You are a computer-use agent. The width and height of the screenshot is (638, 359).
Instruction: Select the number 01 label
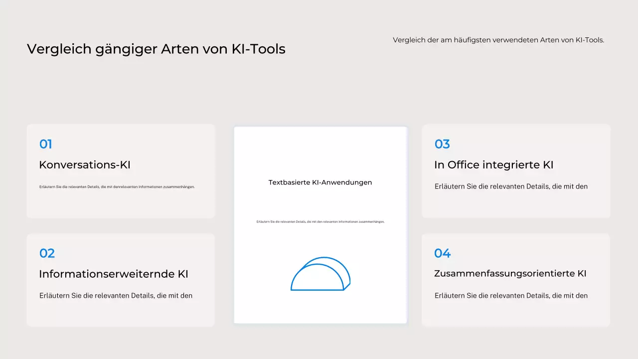tap(45, 144)
